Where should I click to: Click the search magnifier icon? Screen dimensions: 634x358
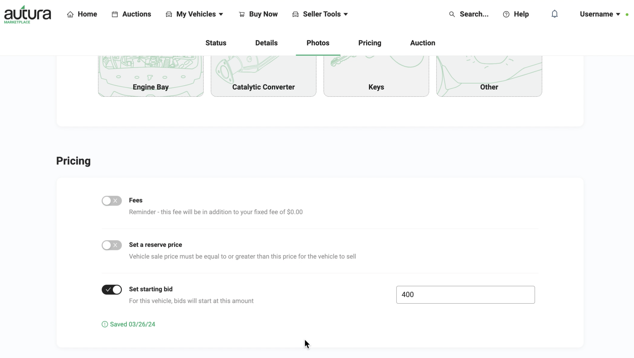[452, 14]
